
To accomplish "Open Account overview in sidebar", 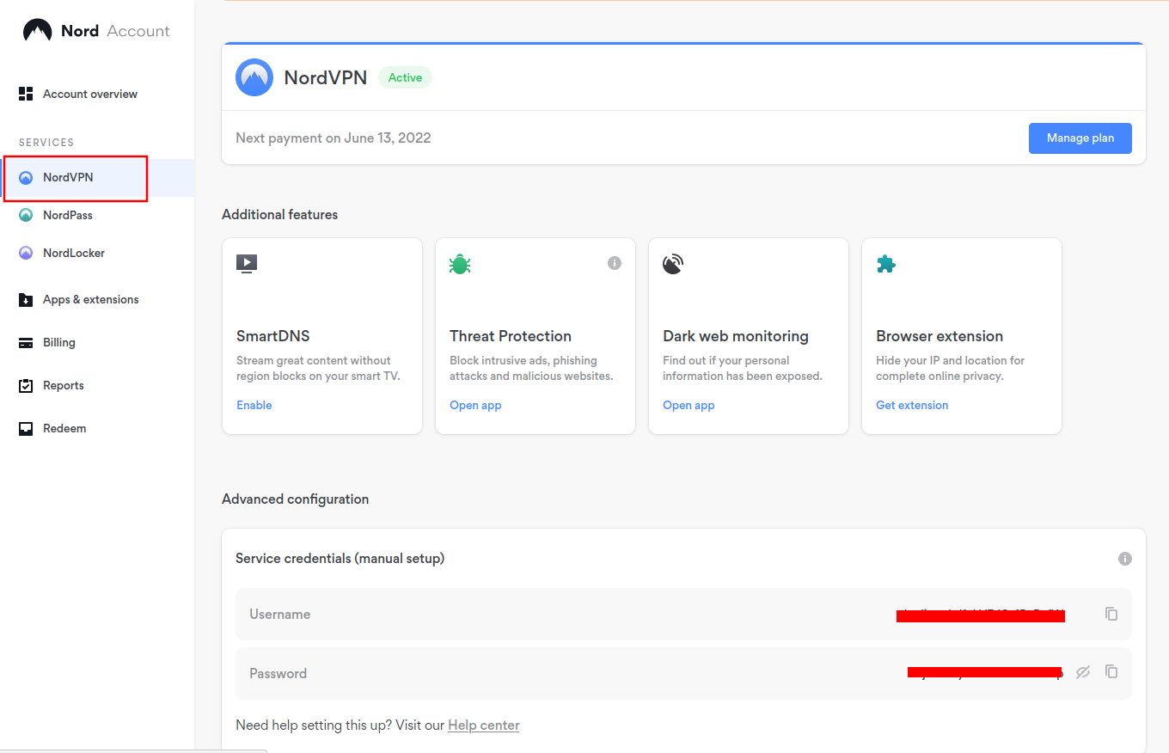I will tap(89, 94).
